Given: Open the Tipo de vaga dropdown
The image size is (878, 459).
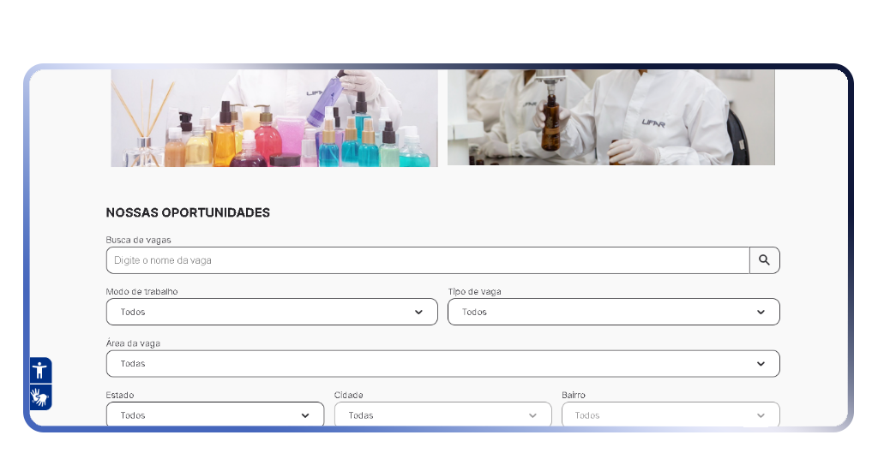Looking at the screenshot, I should (x=613, y=312).
